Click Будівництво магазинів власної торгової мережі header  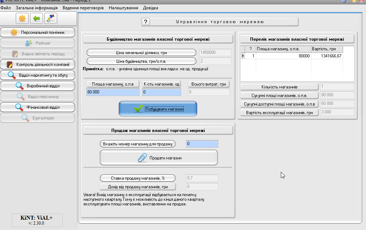click(x=158, y=39)
